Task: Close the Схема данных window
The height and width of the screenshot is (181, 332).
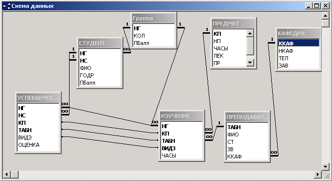Action: coord(326,6)
